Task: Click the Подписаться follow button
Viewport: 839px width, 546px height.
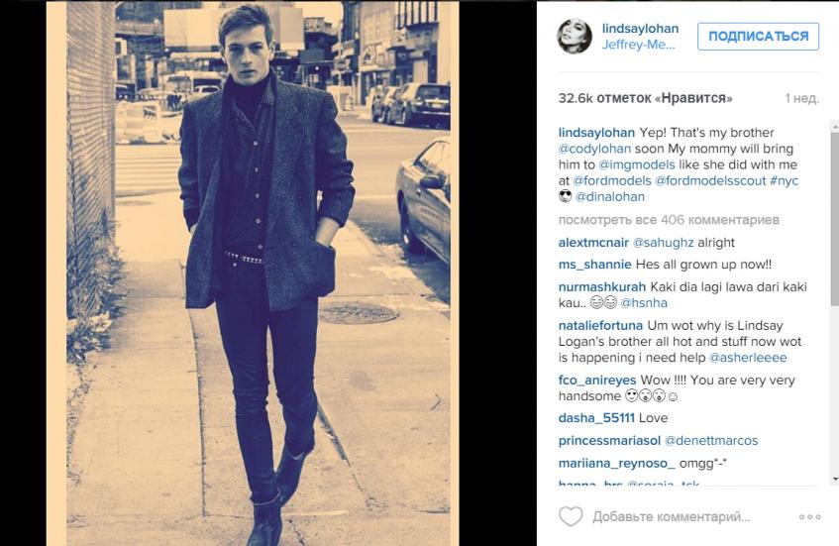Action: pyautogui.click(x=758, y=37)
